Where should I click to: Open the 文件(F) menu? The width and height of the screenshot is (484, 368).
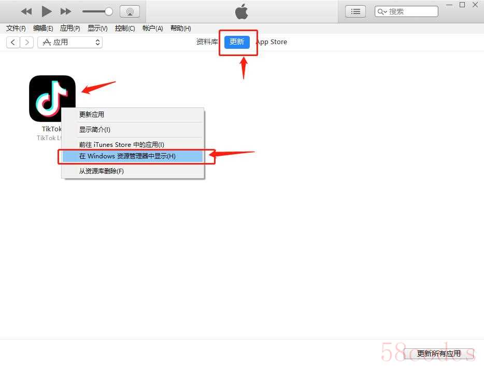point(16,28)
